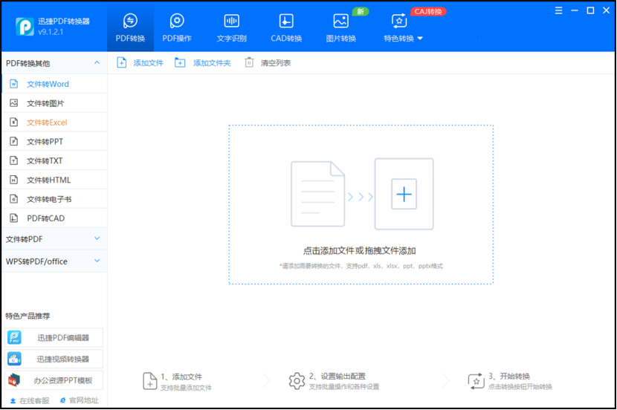Click the Excel file icon in sidebar
617x410 pixels.
pos(14,123)
